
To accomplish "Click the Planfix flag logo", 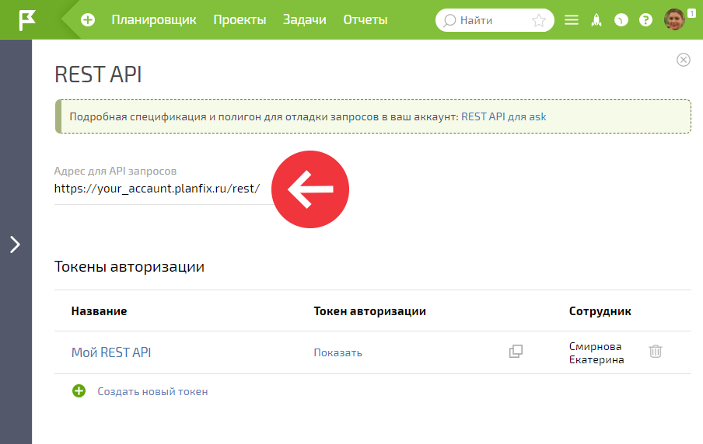I will [x=27, y=20].
